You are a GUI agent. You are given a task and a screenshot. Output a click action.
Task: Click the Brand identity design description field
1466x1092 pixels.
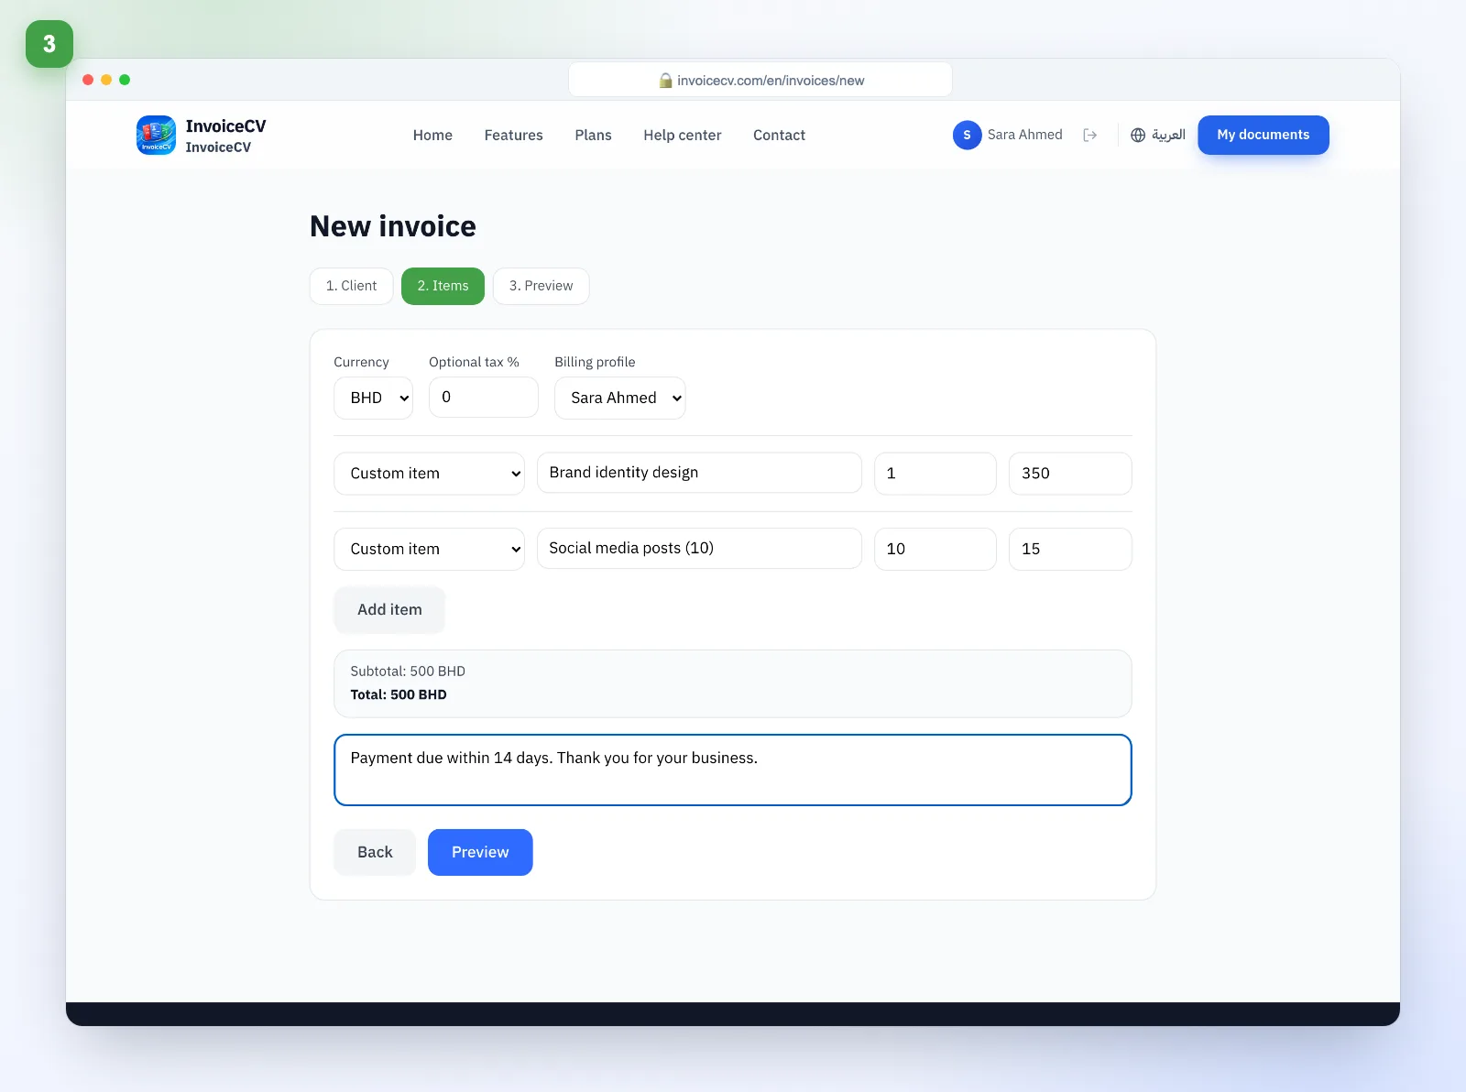point(699,473)
